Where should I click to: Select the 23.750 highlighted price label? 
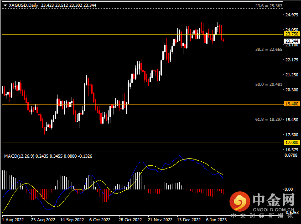291,34
